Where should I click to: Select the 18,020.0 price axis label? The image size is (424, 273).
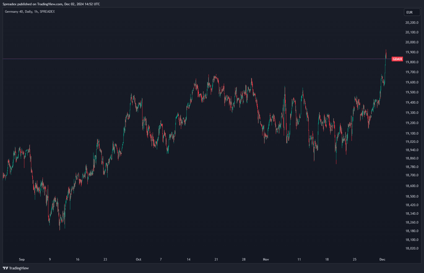pyautogui.click(x=412, y=248)
